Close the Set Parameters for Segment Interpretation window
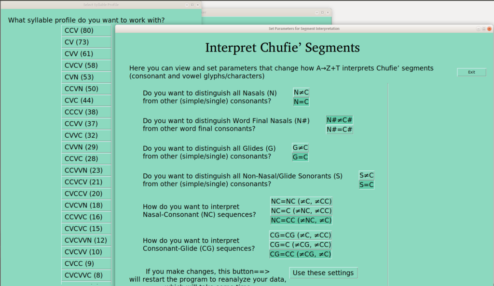494x286 pixels. (489, 28)
